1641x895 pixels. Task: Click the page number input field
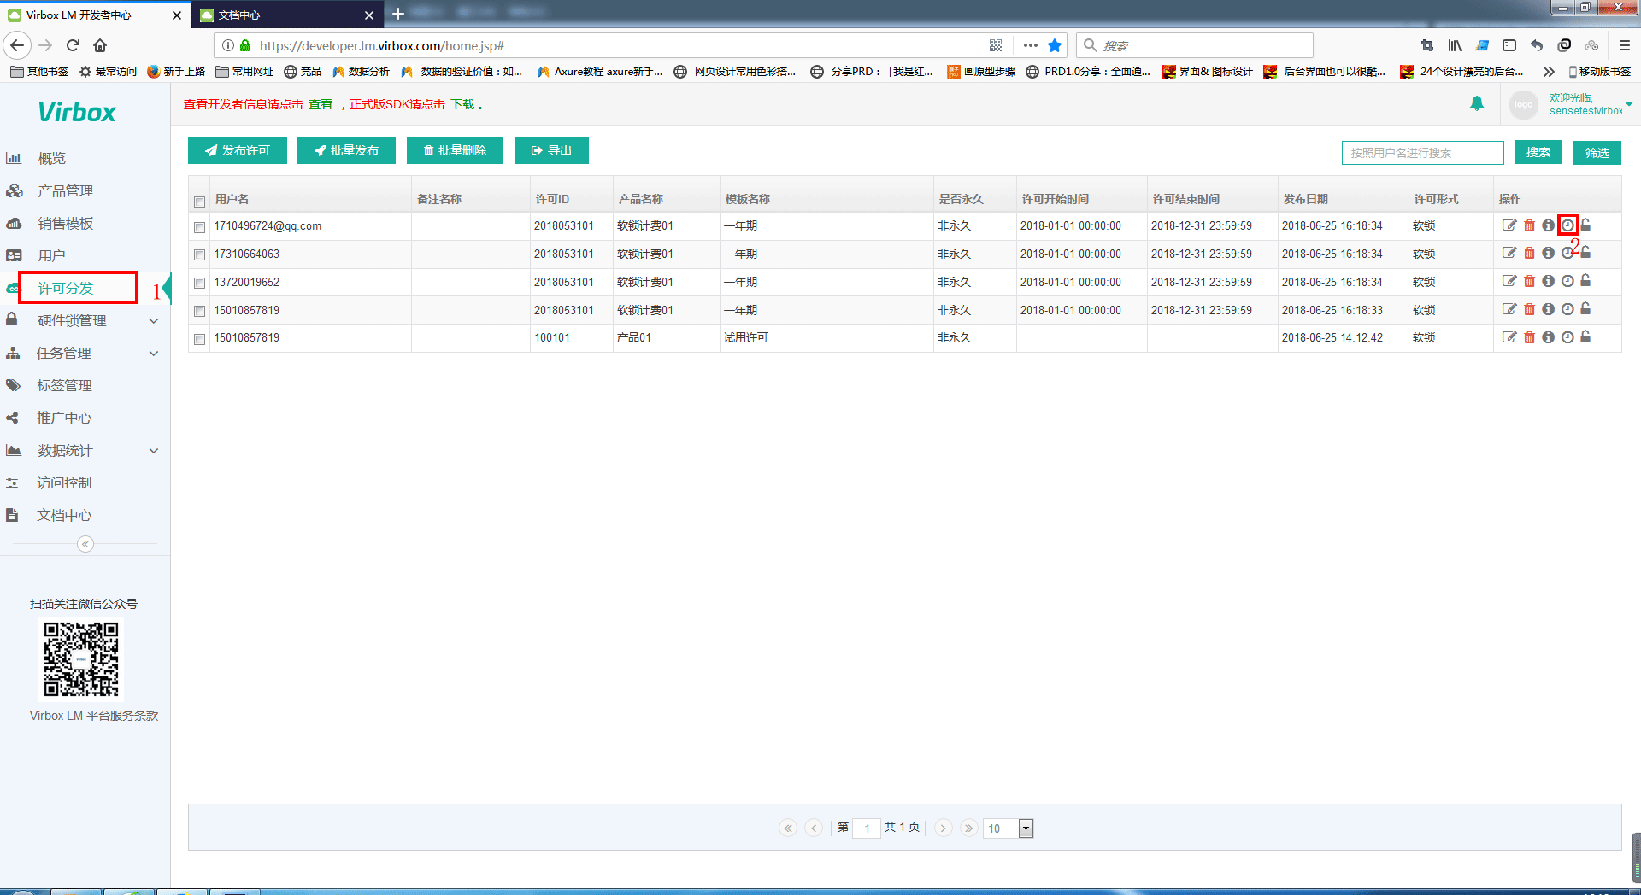point(867,828)
